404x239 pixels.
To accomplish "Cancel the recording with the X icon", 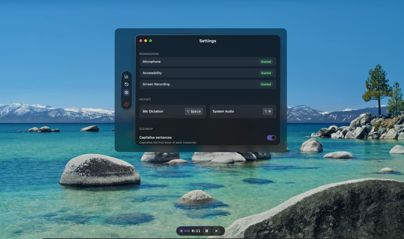I will pyautogui.click(x=216, y=231).
